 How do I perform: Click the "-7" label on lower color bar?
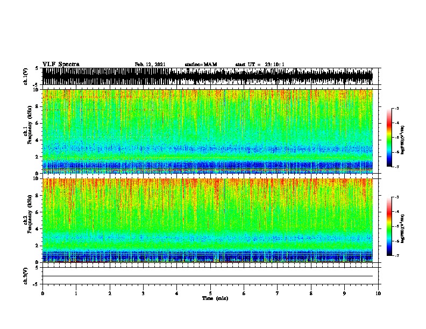click(397, 255)
